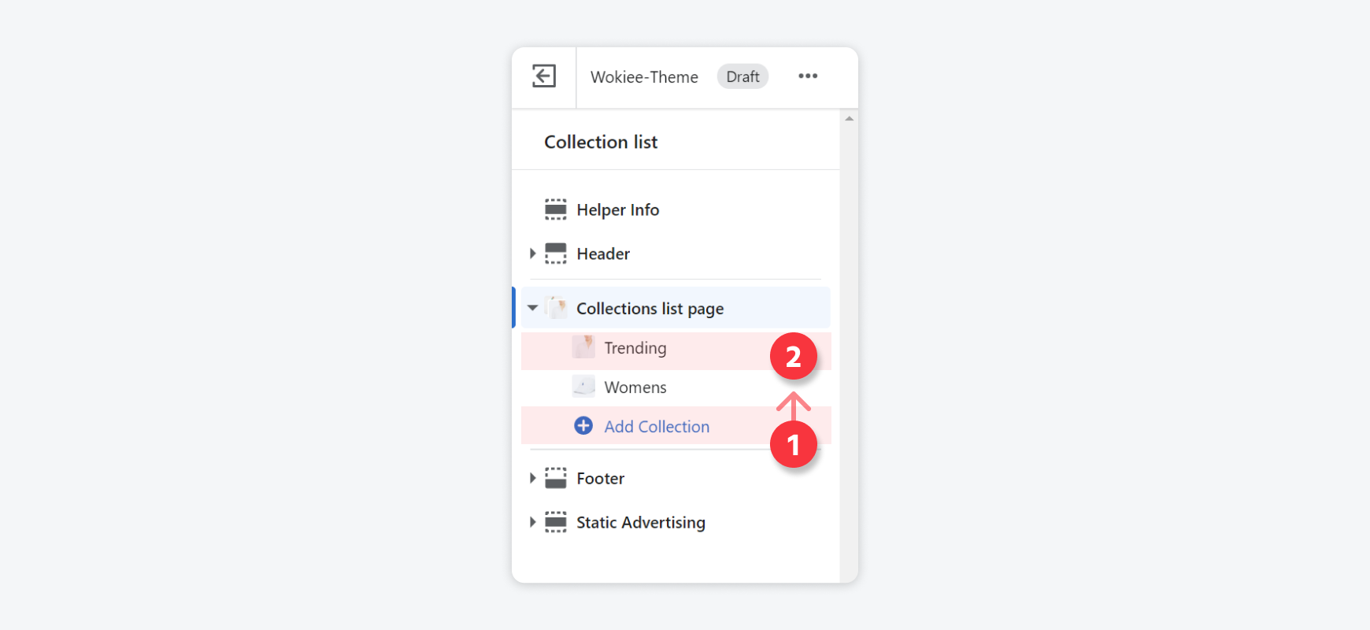1370x630 pixels.
Task: Click the Womens collection thumbnail
Action: (x=583, y=387)
